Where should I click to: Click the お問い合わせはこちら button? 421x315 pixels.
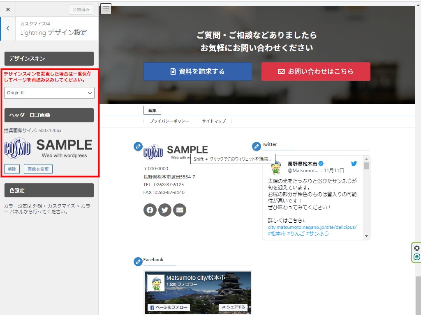316,71
